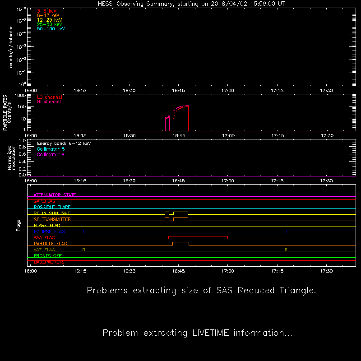
Task: Click the counts/s/detector axis label
Action: coord(11,47)
